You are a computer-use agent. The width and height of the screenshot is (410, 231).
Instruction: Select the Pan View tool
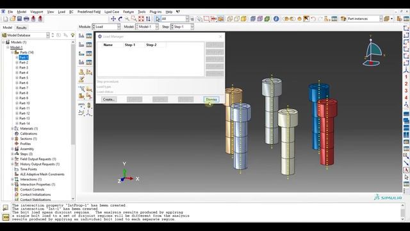(x=113, y=19)
